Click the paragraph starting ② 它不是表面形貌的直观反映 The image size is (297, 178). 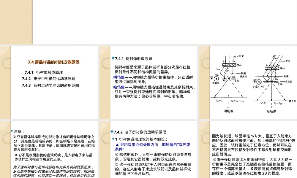pos(53,157)
